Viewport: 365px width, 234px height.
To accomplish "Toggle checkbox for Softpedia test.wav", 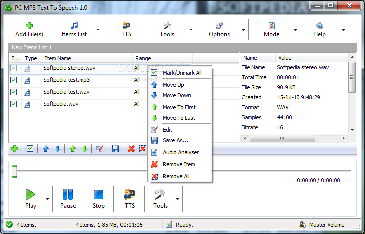I will pyautogui.click(x=14, y=92).
